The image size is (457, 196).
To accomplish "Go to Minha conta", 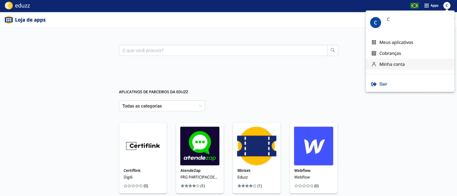I will (392, 64).
